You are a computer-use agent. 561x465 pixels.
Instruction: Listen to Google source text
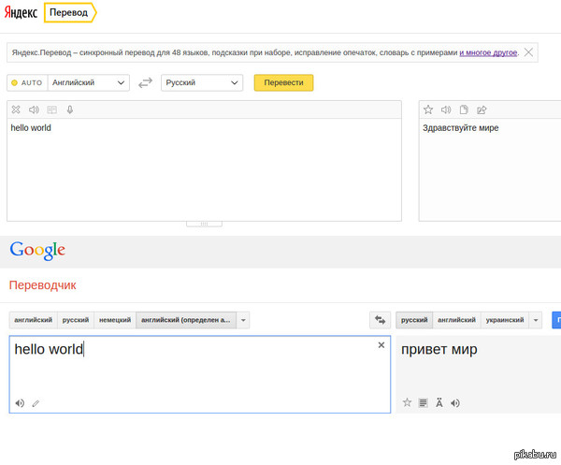20,403
